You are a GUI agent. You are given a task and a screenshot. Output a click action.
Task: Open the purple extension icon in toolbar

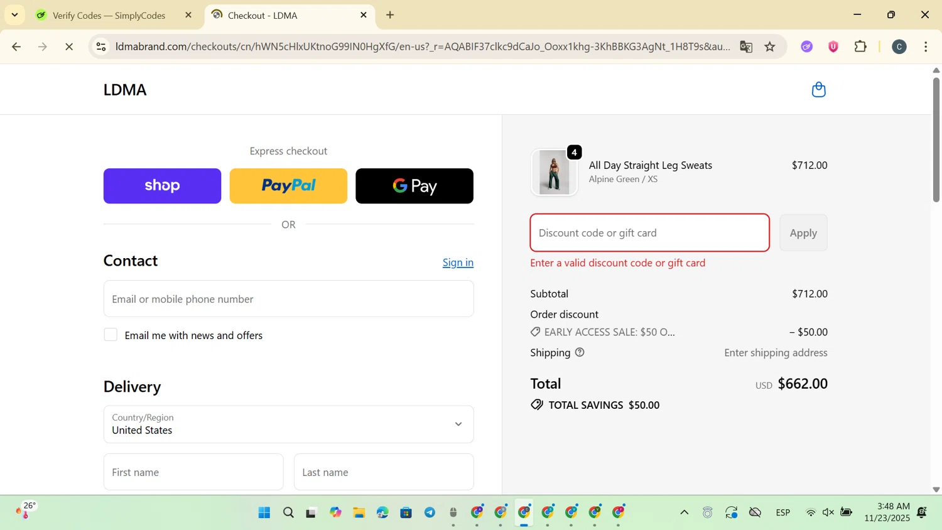807,47
